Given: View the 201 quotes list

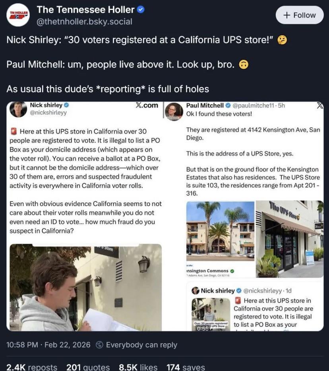Looking at the screenshot, I should (88, 367).
